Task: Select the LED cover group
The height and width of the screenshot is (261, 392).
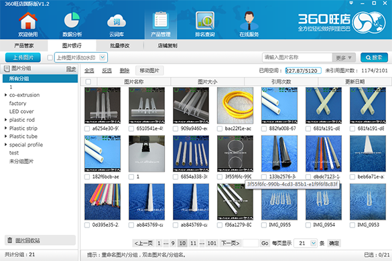Action: (x=21, y=111)
